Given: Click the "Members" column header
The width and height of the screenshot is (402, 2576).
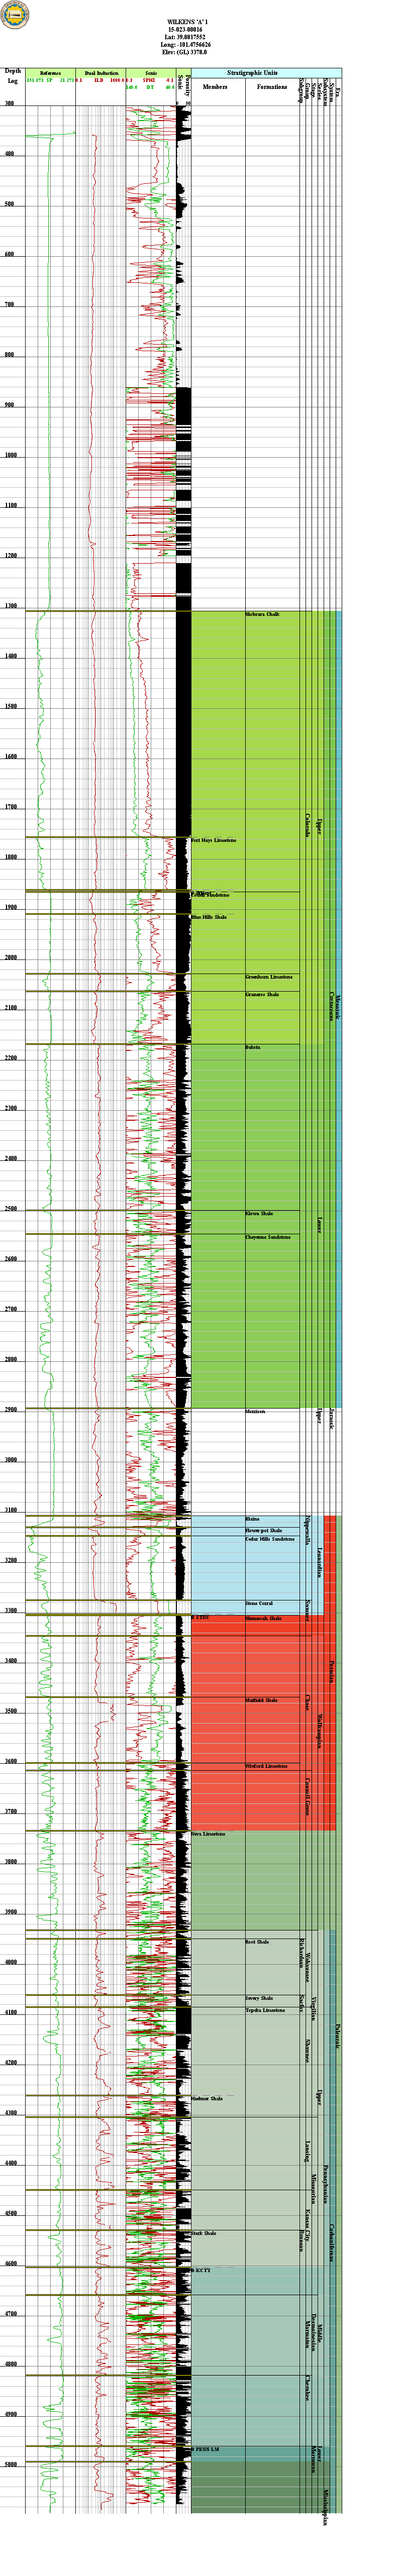Looking at the screenshot, I should [215, 87].
